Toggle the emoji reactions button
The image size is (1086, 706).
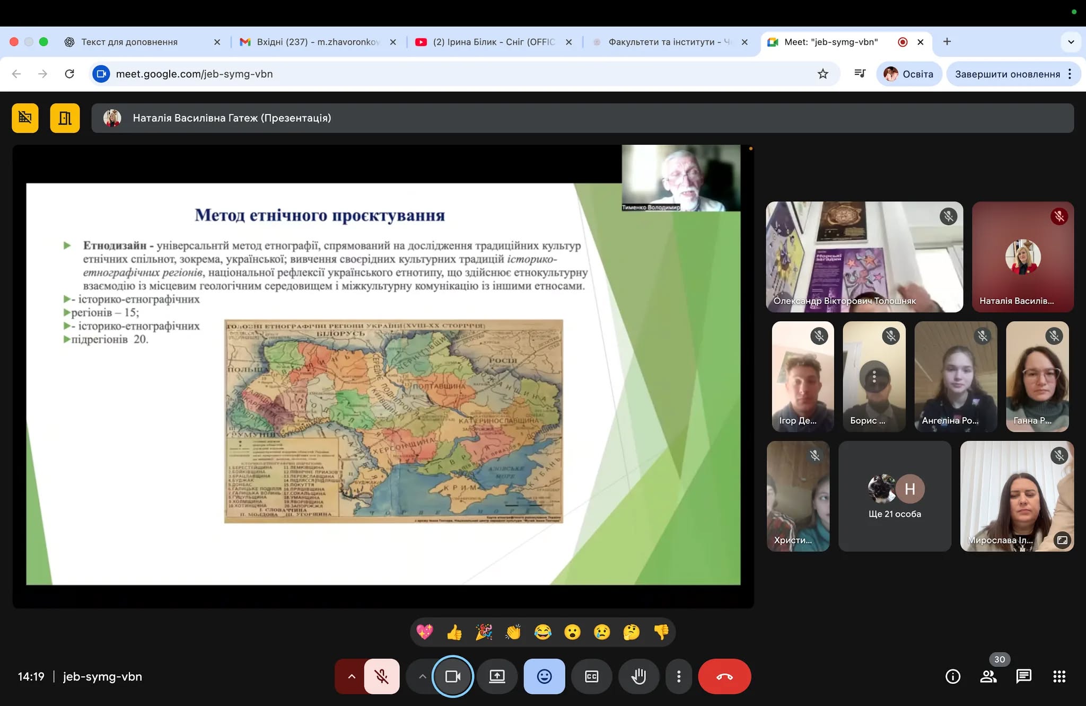(544, 676)
